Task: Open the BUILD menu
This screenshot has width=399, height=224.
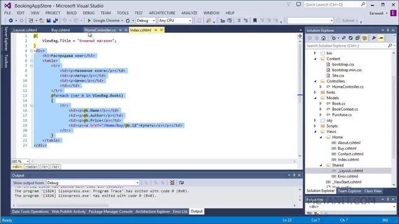Action: 72,12
